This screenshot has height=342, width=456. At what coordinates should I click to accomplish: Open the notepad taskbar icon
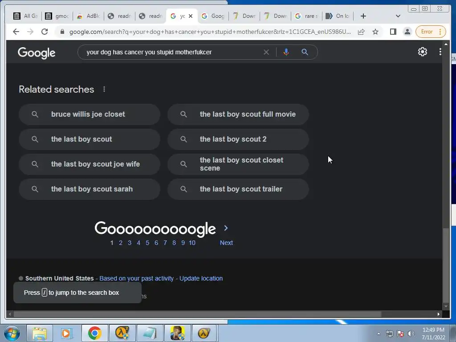tap(150, 333)
